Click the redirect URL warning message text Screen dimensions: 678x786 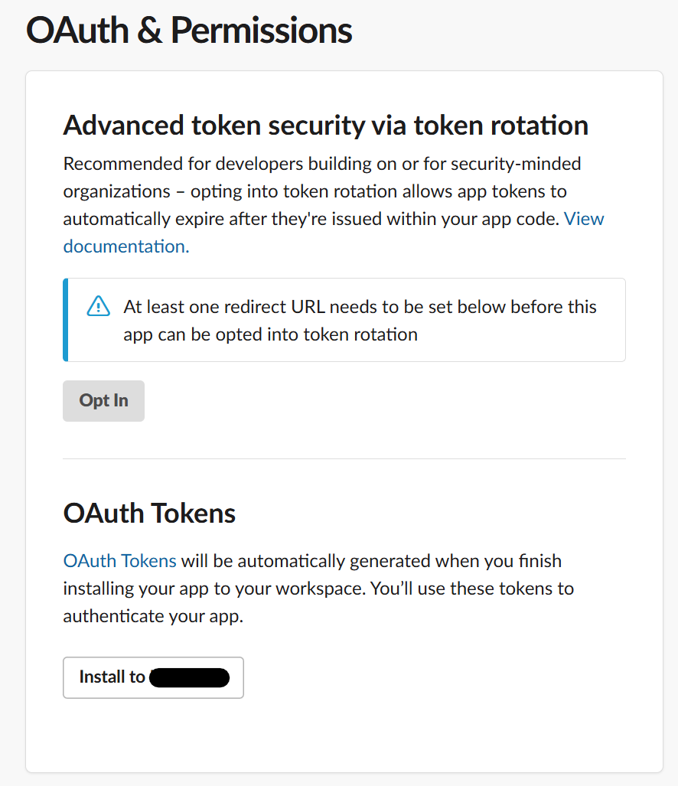tap(360, 307)
